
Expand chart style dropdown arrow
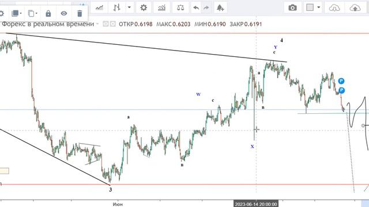[129, 7]
